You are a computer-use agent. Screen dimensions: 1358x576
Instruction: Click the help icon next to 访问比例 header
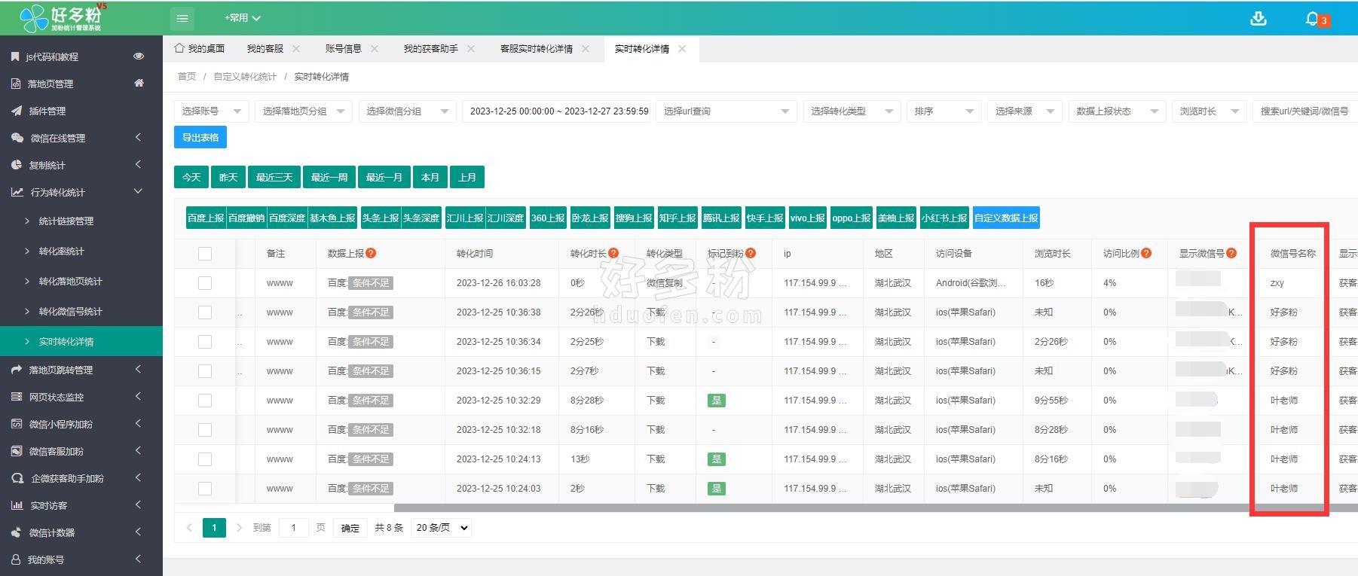pyautogui.click(x=1146, y=253)
